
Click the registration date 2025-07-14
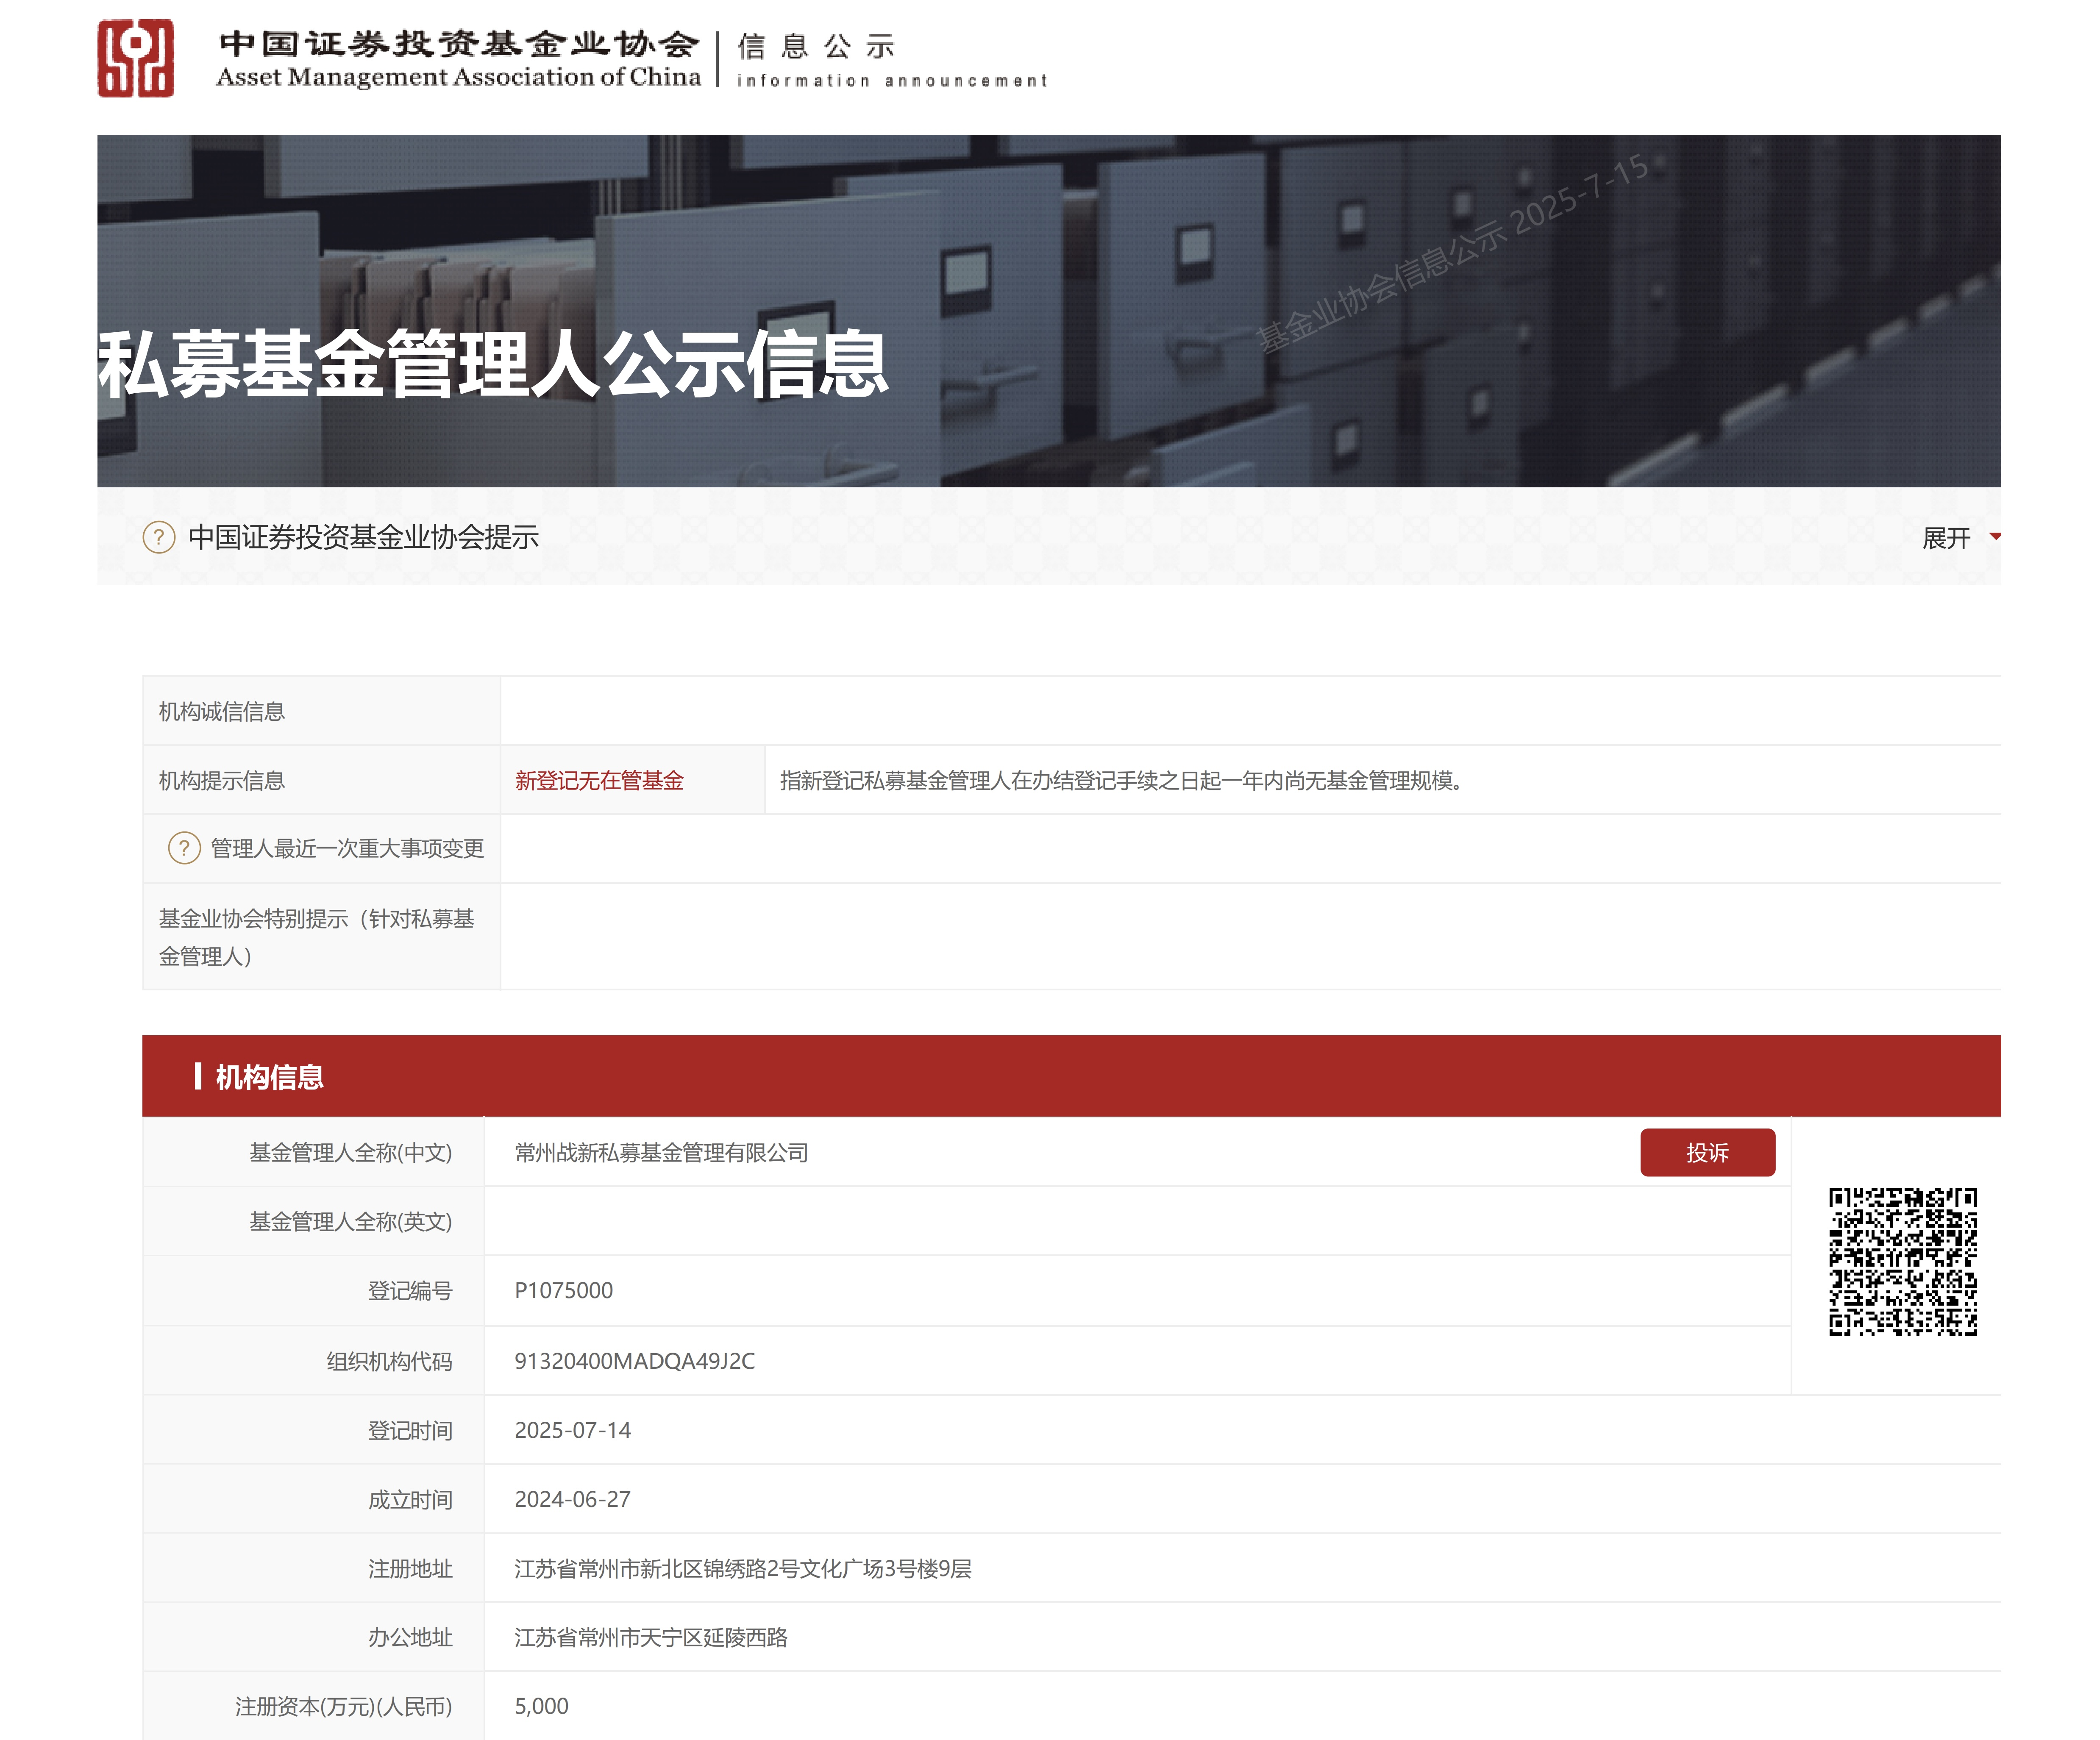[572, 1429]
